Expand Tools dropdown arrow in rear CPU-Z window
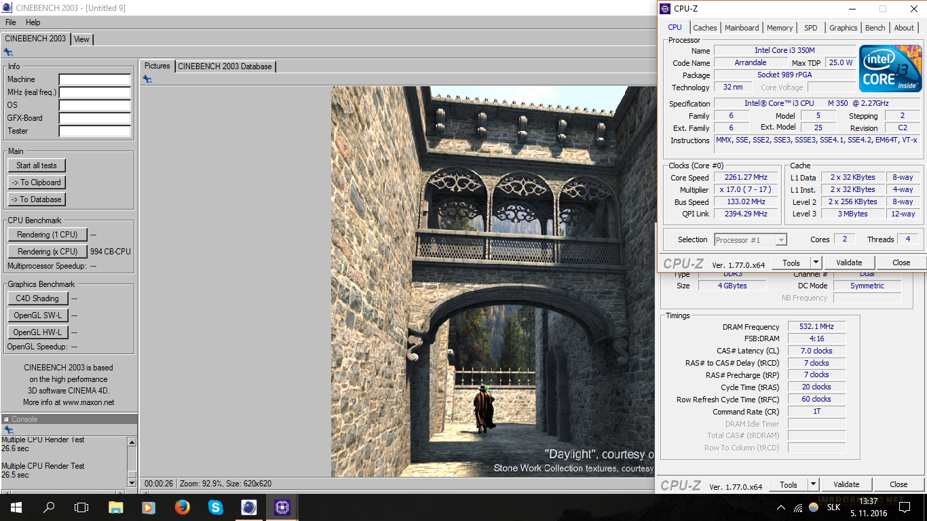The height and width of the screenshot is (521, 927). [813, 484]
